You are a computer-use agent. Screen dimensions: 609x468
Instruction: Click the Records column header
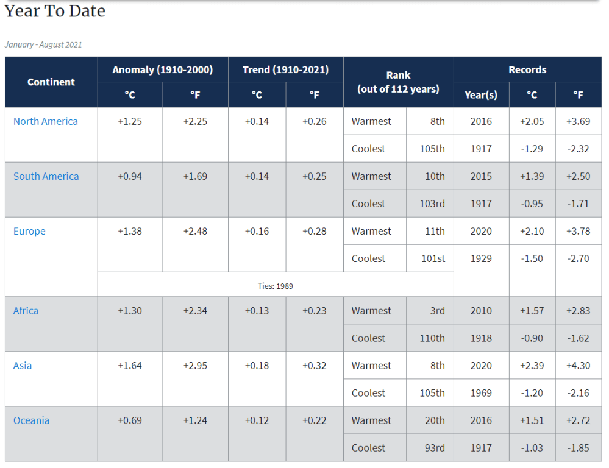tap(527, 69)
